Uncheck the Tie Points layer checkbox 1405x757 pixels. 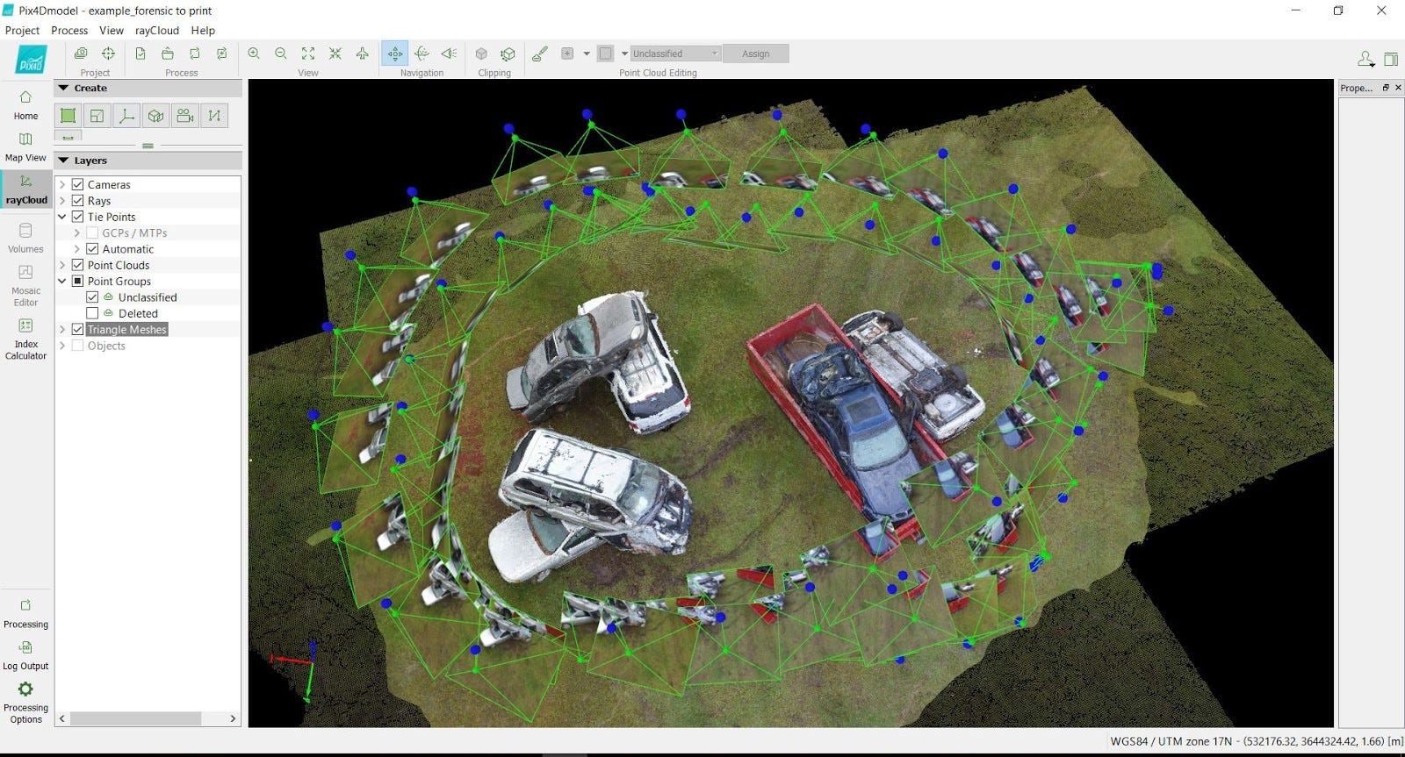tap(77, 217)
